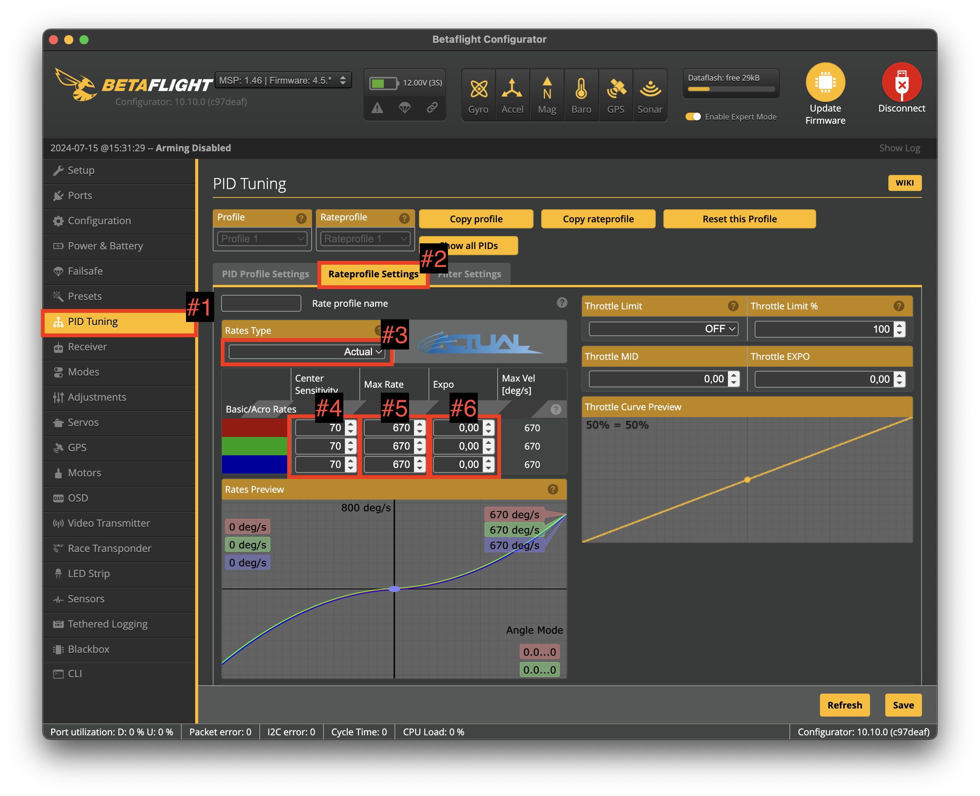Adjust Throttle Limit % stepper arrows

[899, 329]
